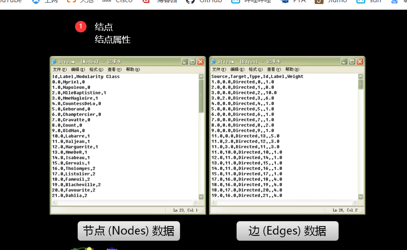
Task: Click the line '6.0,Champtercier,0'
Action: (x=76, y=115)
